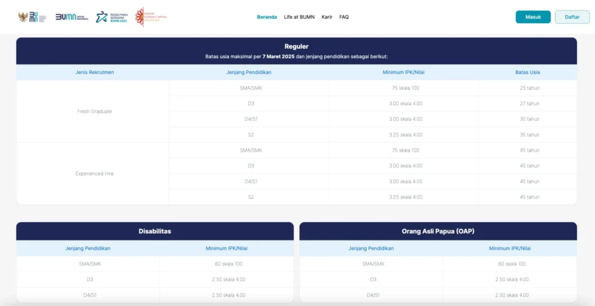Go to the Beranda page
The image size is (595, 306).
pos(267,17)
